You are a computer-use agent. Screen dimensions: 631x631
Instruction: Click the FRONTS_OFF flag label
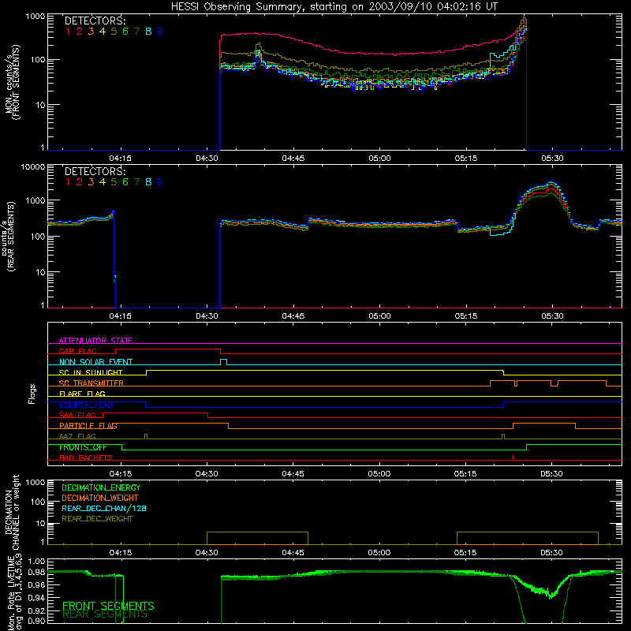pos(83,447)
